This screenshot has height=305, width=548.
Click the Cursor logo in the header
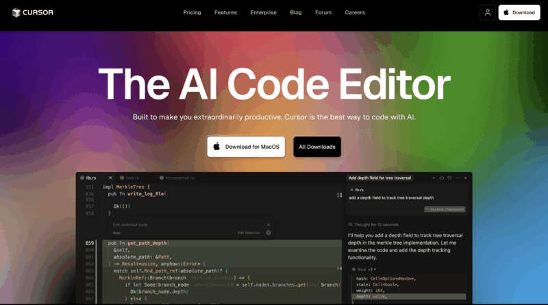tap(32, 12)
